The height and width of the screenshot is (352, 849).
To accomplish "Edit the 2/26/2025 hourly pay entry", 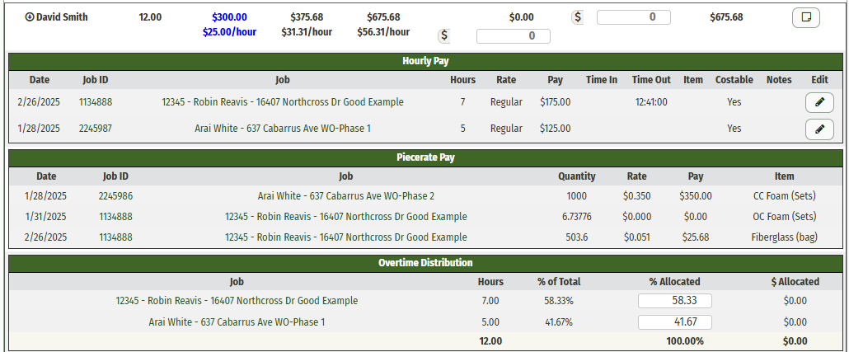I will pyautogui.click(x=819, y=102).
